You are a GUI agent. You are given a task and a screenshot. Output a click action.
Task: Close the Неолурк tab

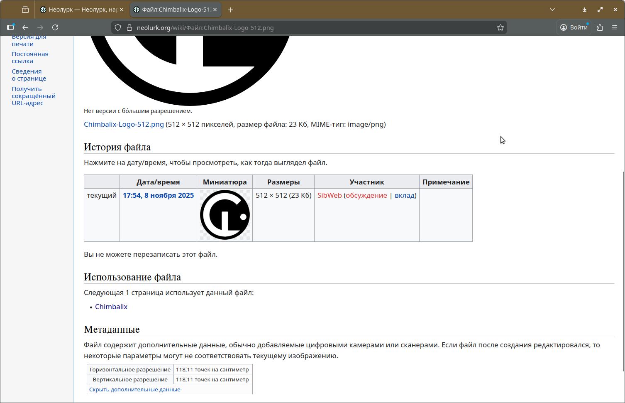(122, 10)
